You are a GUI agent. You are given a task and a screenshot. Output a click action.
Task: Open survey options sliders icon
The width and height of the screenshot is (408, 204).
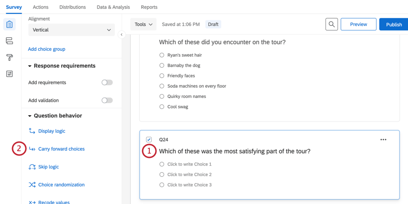pyautogui.click(x=10, y=74)
